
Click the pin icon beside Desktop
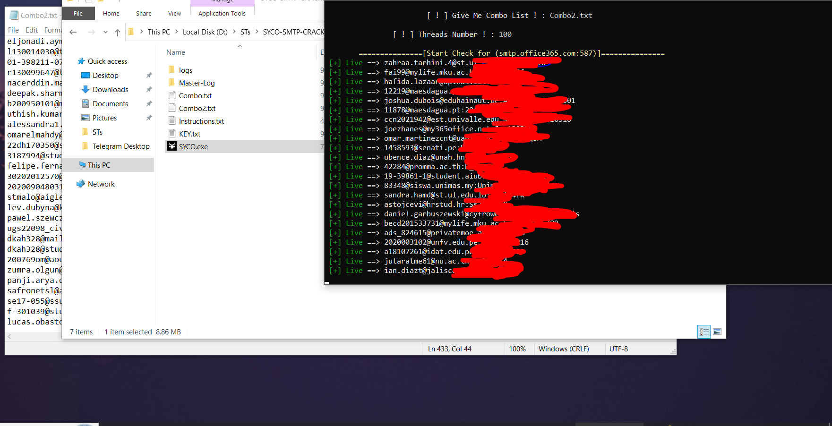(x=149, y=76)
